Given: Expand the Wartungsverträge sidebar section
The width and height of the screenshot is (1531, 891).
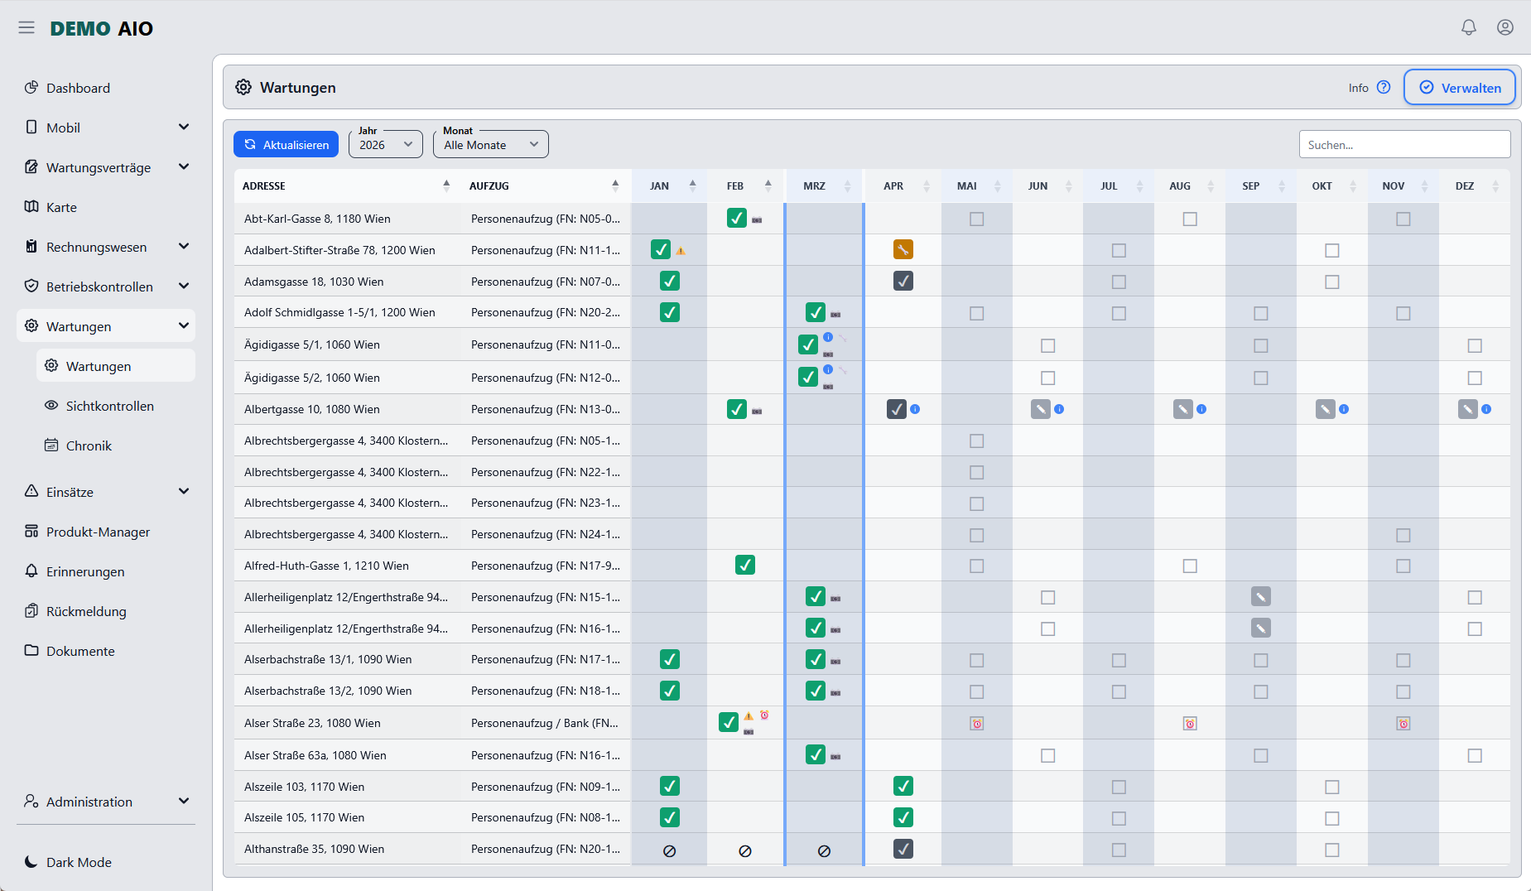Looking at the screenshot, I should coord(106,167).
